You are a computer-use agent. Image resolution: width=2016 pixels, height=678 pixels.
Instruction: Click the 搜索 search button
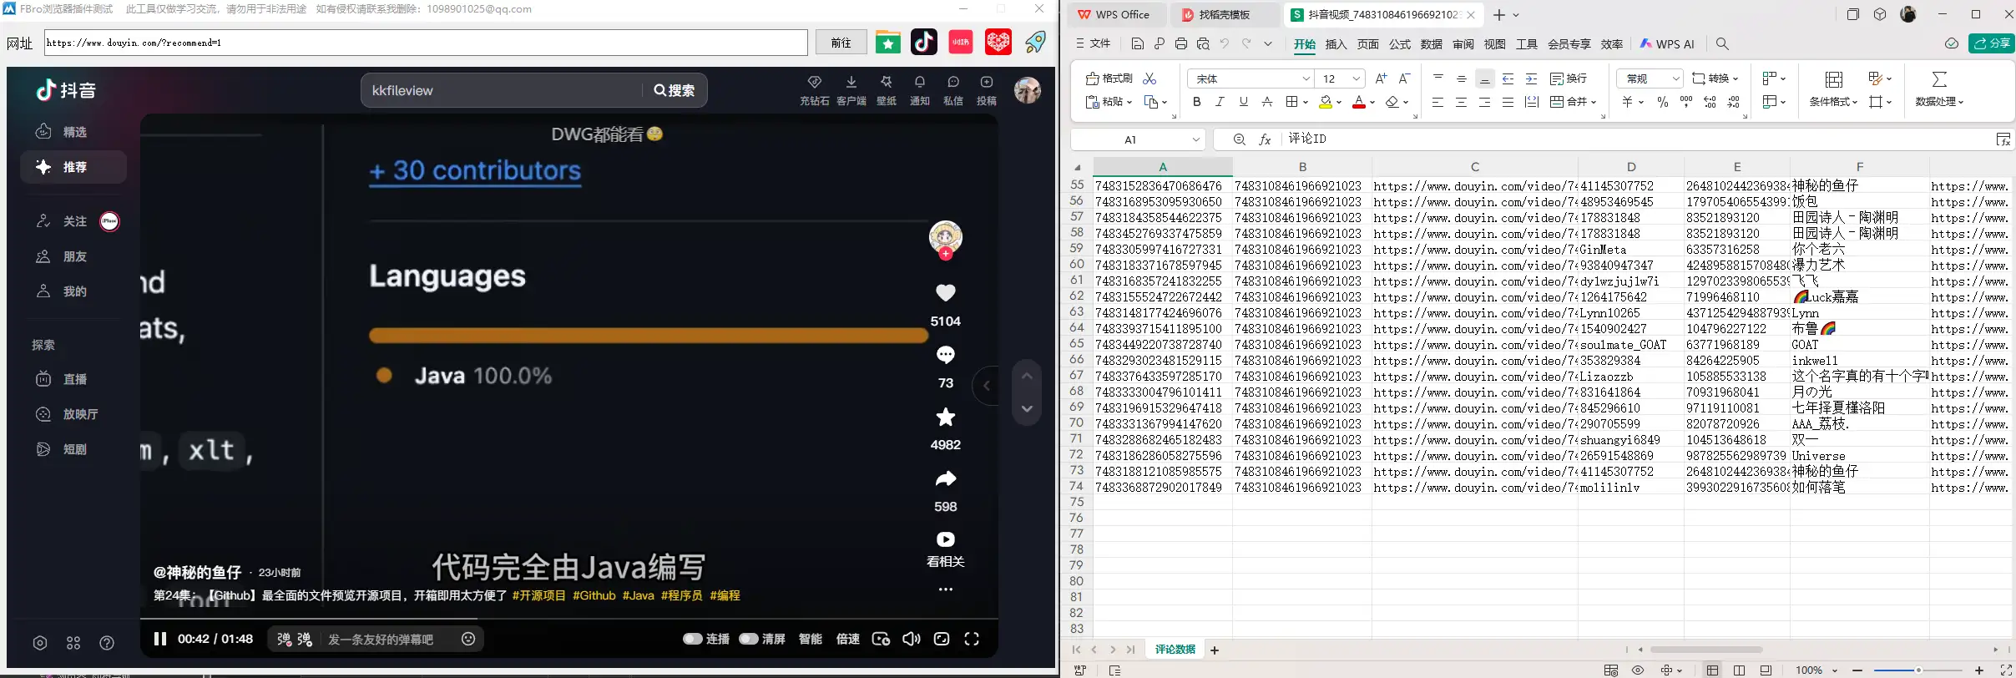point(675,90)
